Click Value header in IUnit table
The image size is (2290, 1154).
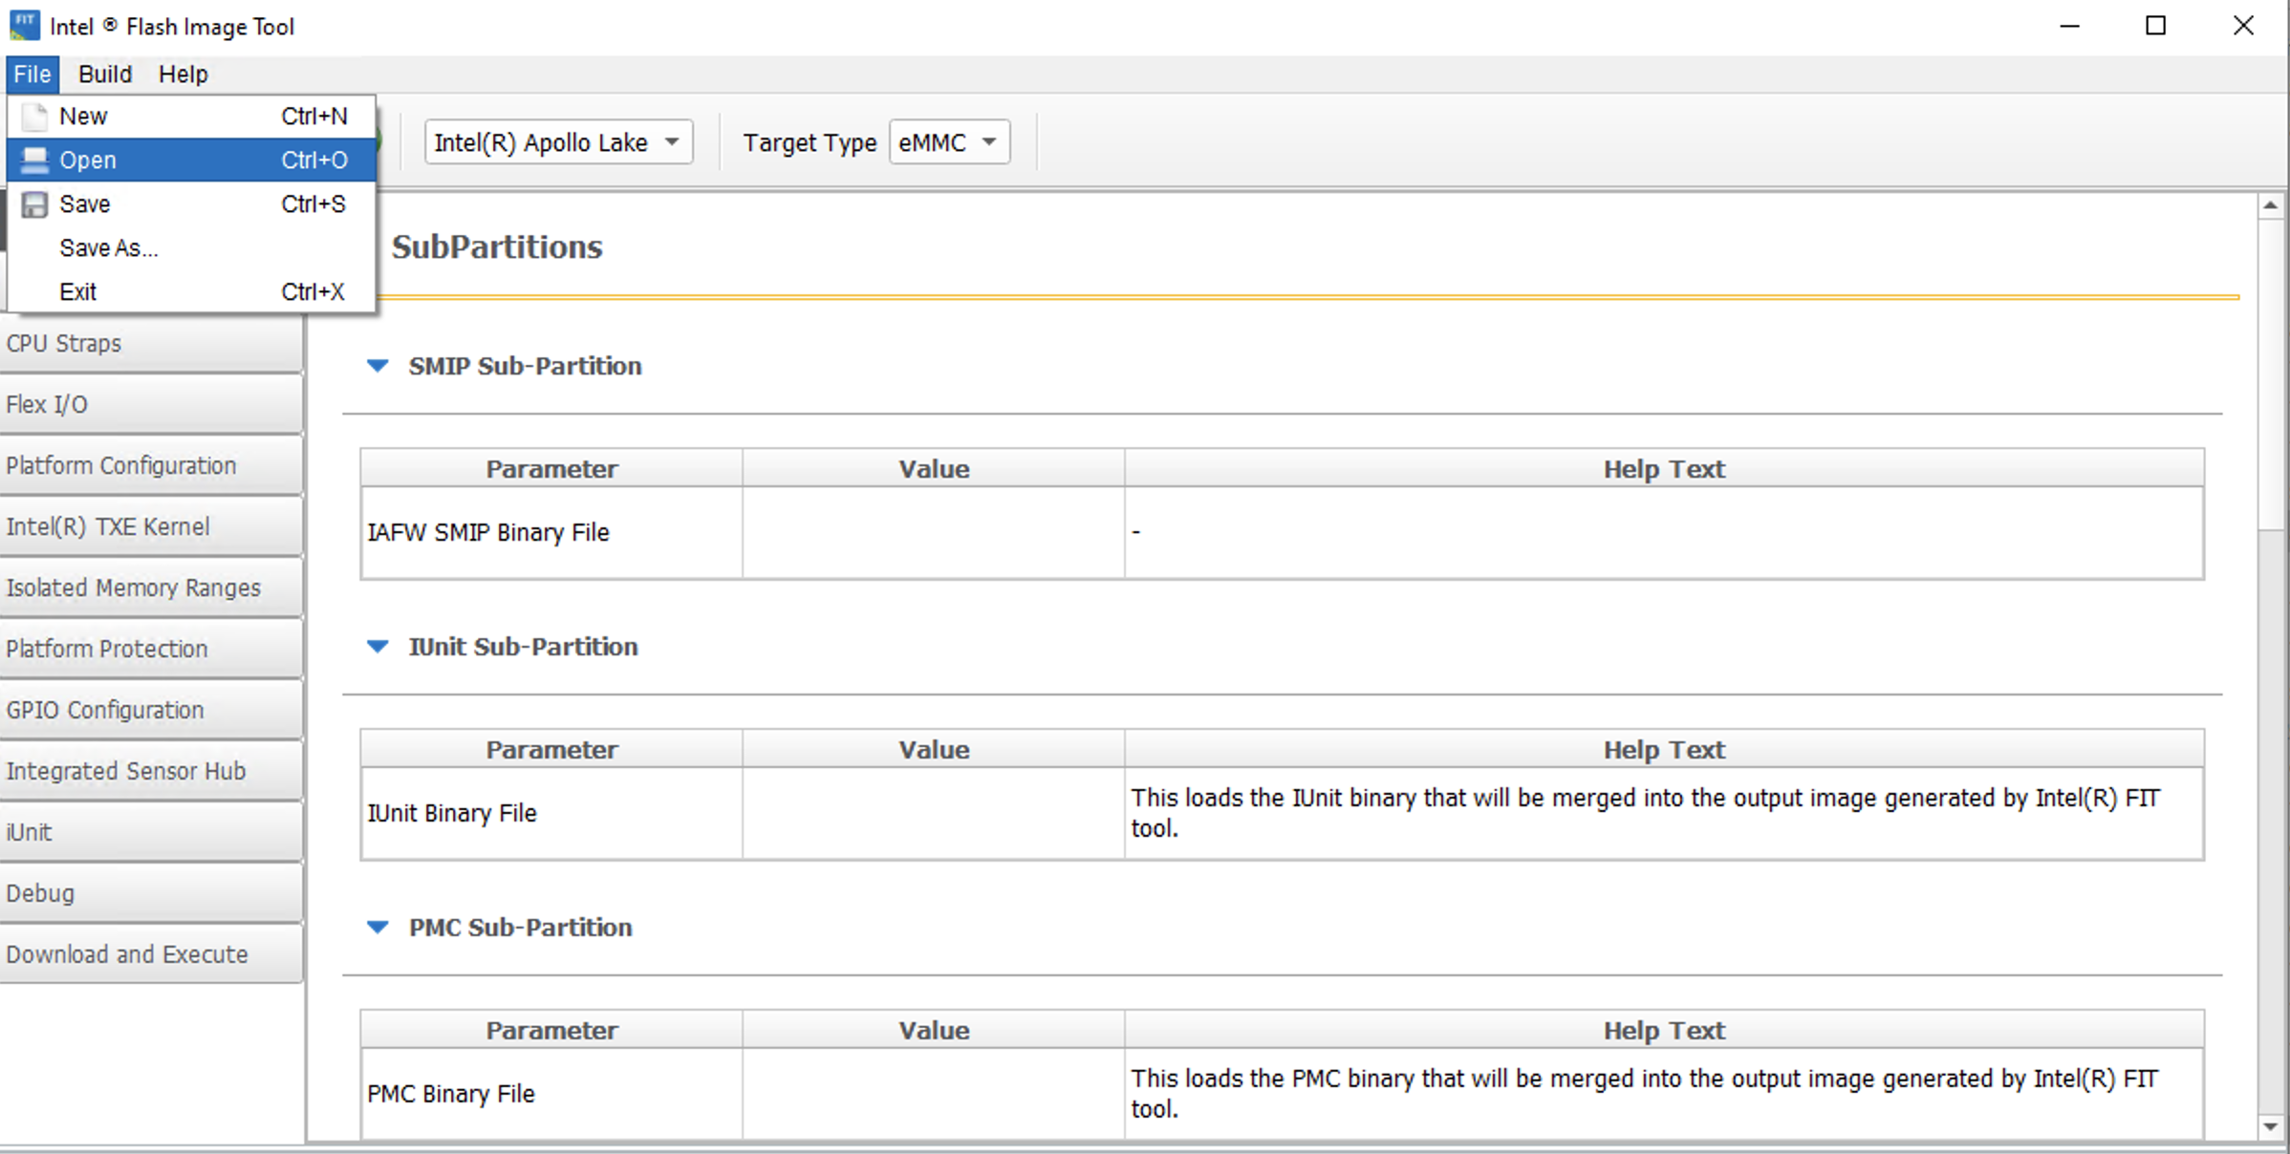pyautogui.click(x=934, y=750)
